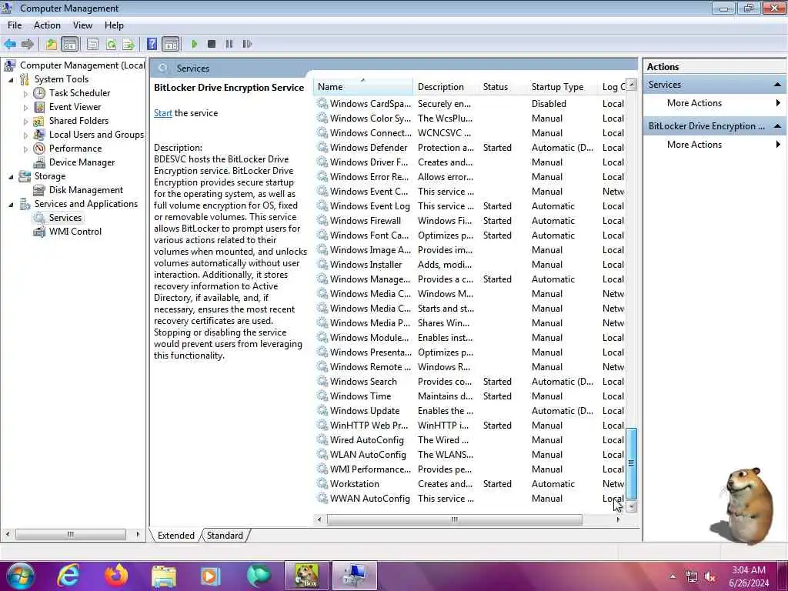Collapse the Storage node
Screen dimensions: 788x591
[x=11, y=177]
